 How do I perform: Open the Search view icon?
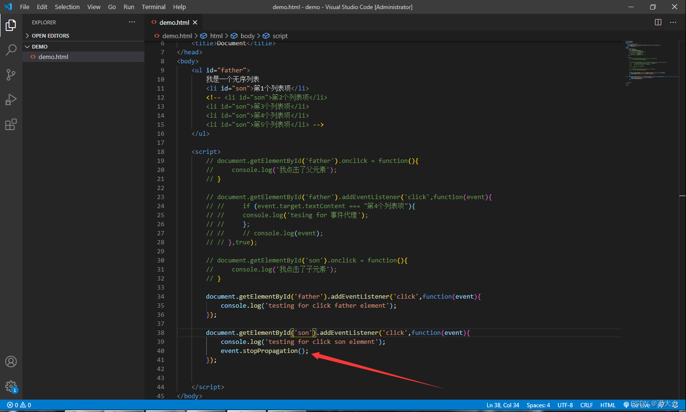coord(10,50)
